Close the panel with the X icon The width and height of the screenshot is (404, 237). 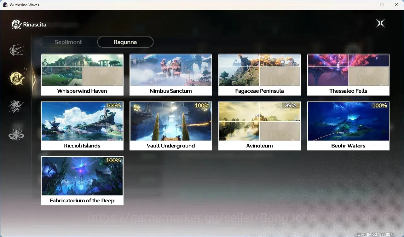click(x=380, y=23)
